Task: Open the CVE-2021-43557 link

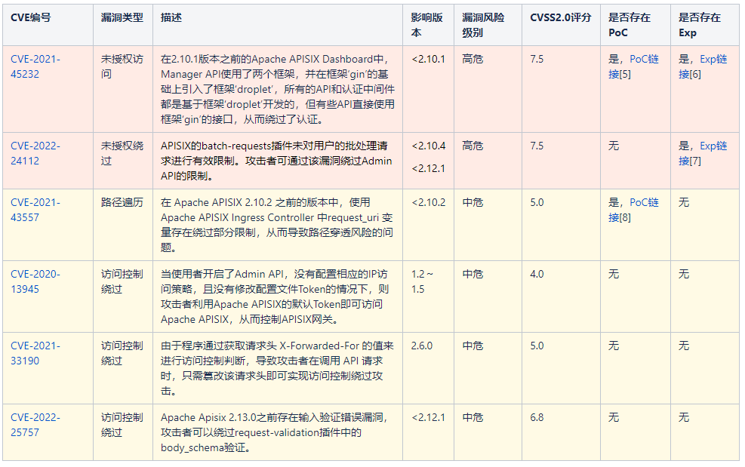Action: point(35,210)
